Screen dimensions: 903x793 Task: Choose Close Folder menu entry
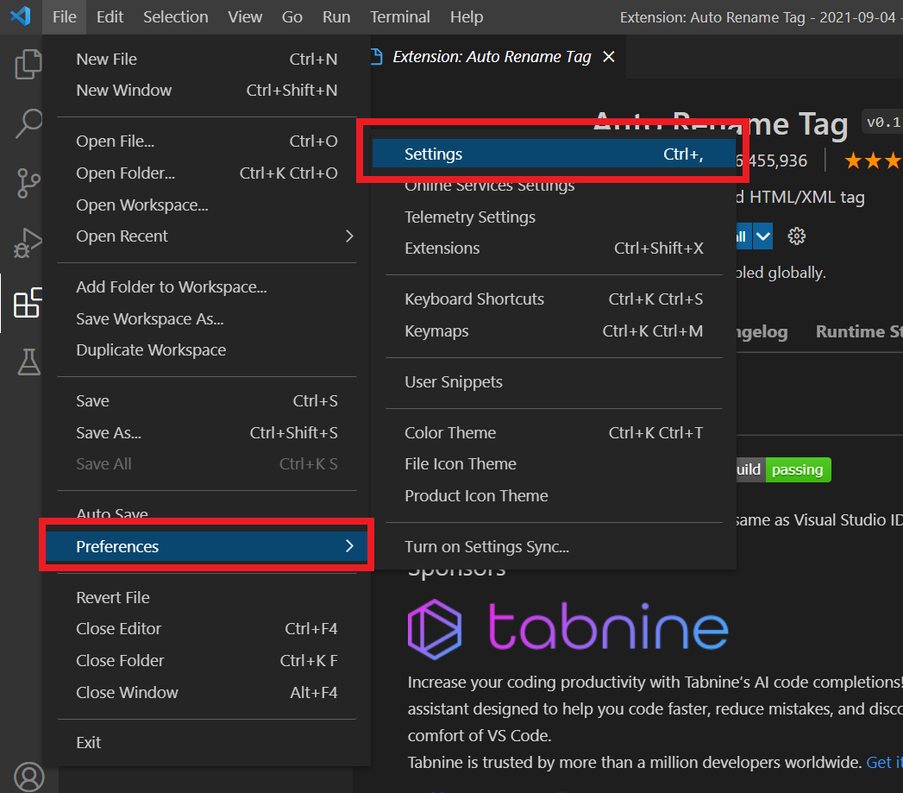point(207,660)
